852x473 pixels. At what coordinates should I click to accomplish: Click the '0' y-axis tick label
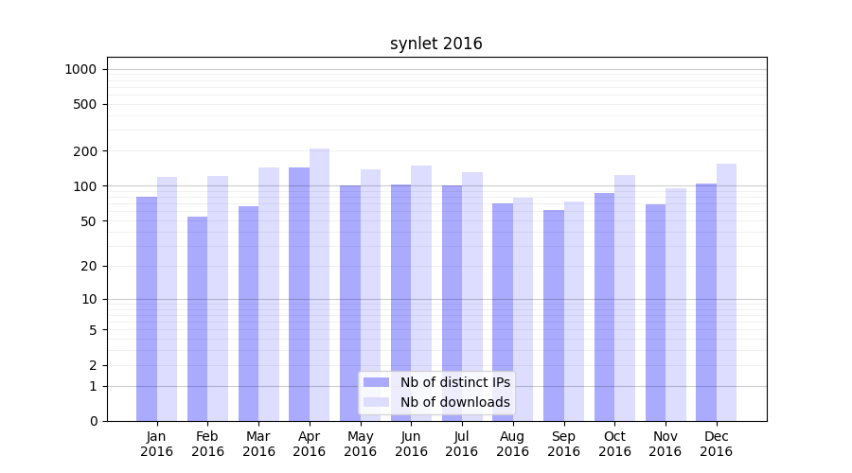coord(93,421)
